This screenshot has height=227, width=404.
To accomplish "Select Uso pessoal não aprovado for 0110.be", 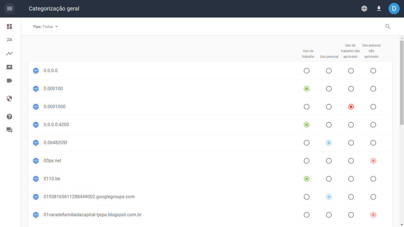I will [373, 179].
